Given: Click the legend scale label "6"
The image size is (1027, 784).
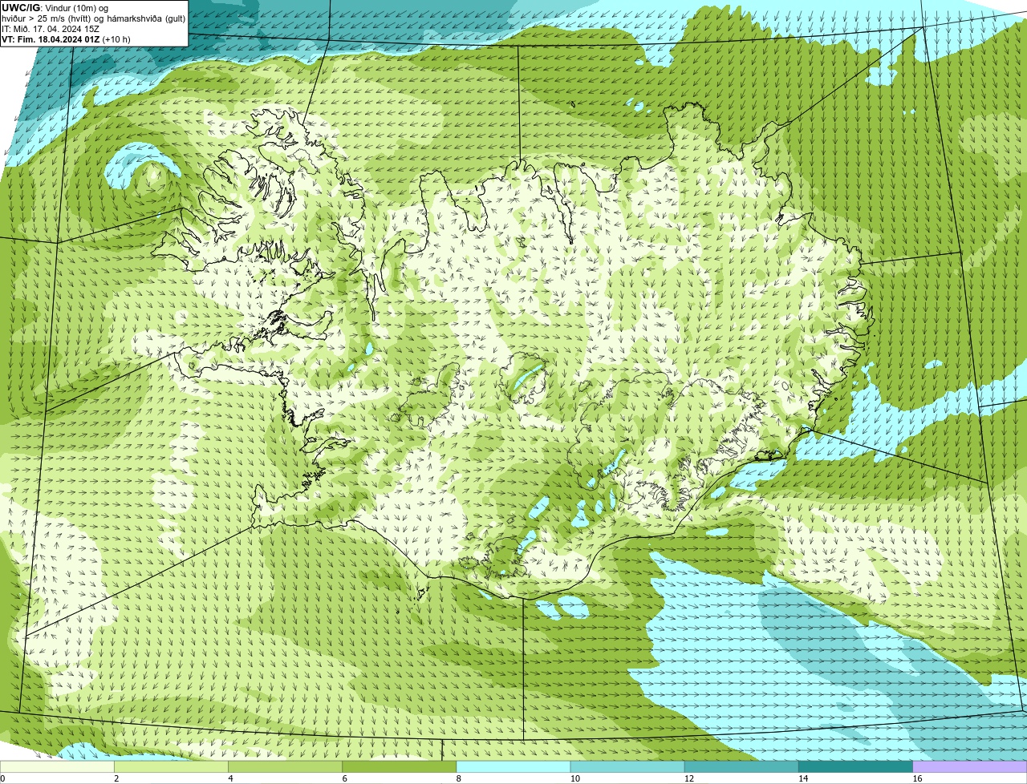Looking at the screenshot, I should point(344,778).
